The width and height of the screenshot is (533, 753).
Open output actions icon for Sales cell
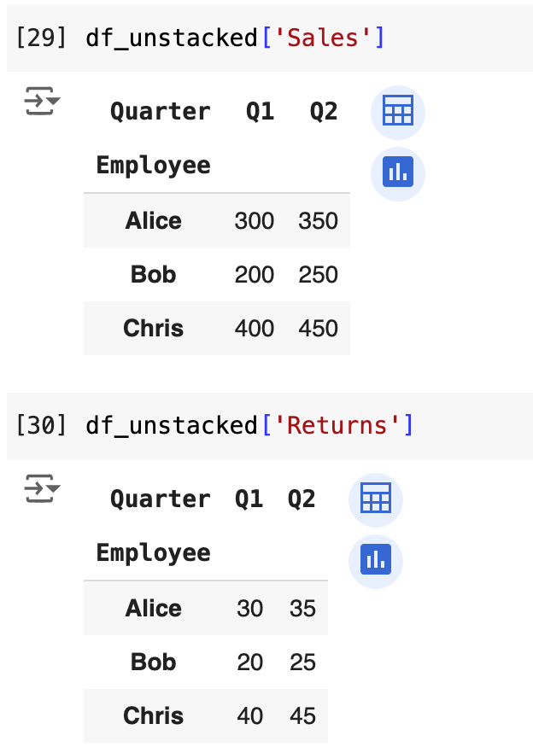click(42, 102)
